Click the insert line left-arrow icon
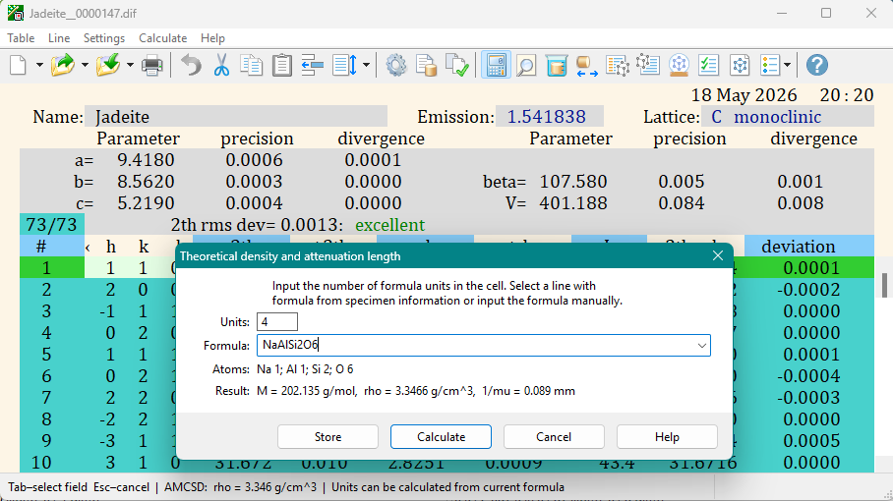Image resolution: width=893 pixels, height=501 pixels. 312,66
